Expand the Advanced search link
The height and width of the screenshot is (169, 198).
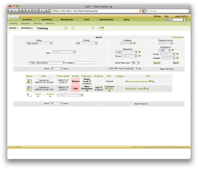coord(177,37)
